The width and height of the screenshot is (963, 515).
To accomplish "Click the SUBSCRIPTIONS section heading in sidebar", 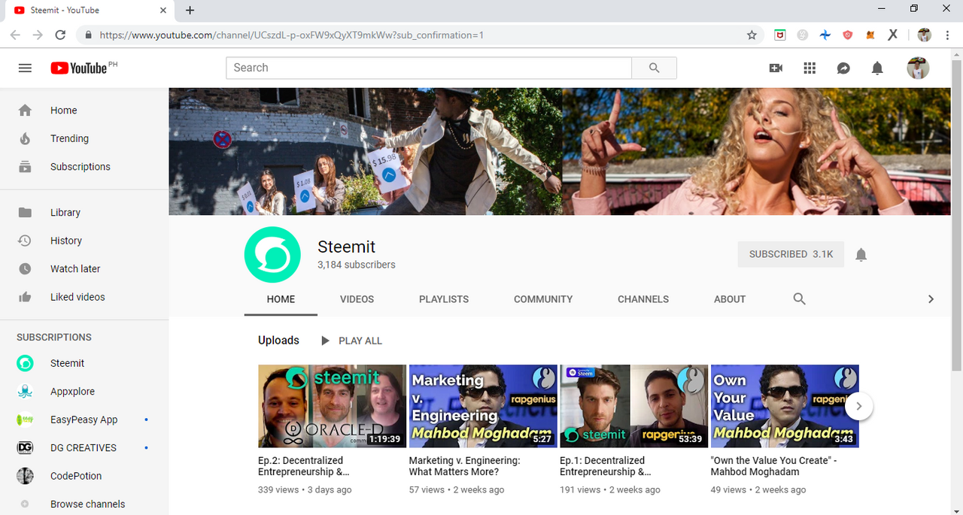I will coord(54,338).
